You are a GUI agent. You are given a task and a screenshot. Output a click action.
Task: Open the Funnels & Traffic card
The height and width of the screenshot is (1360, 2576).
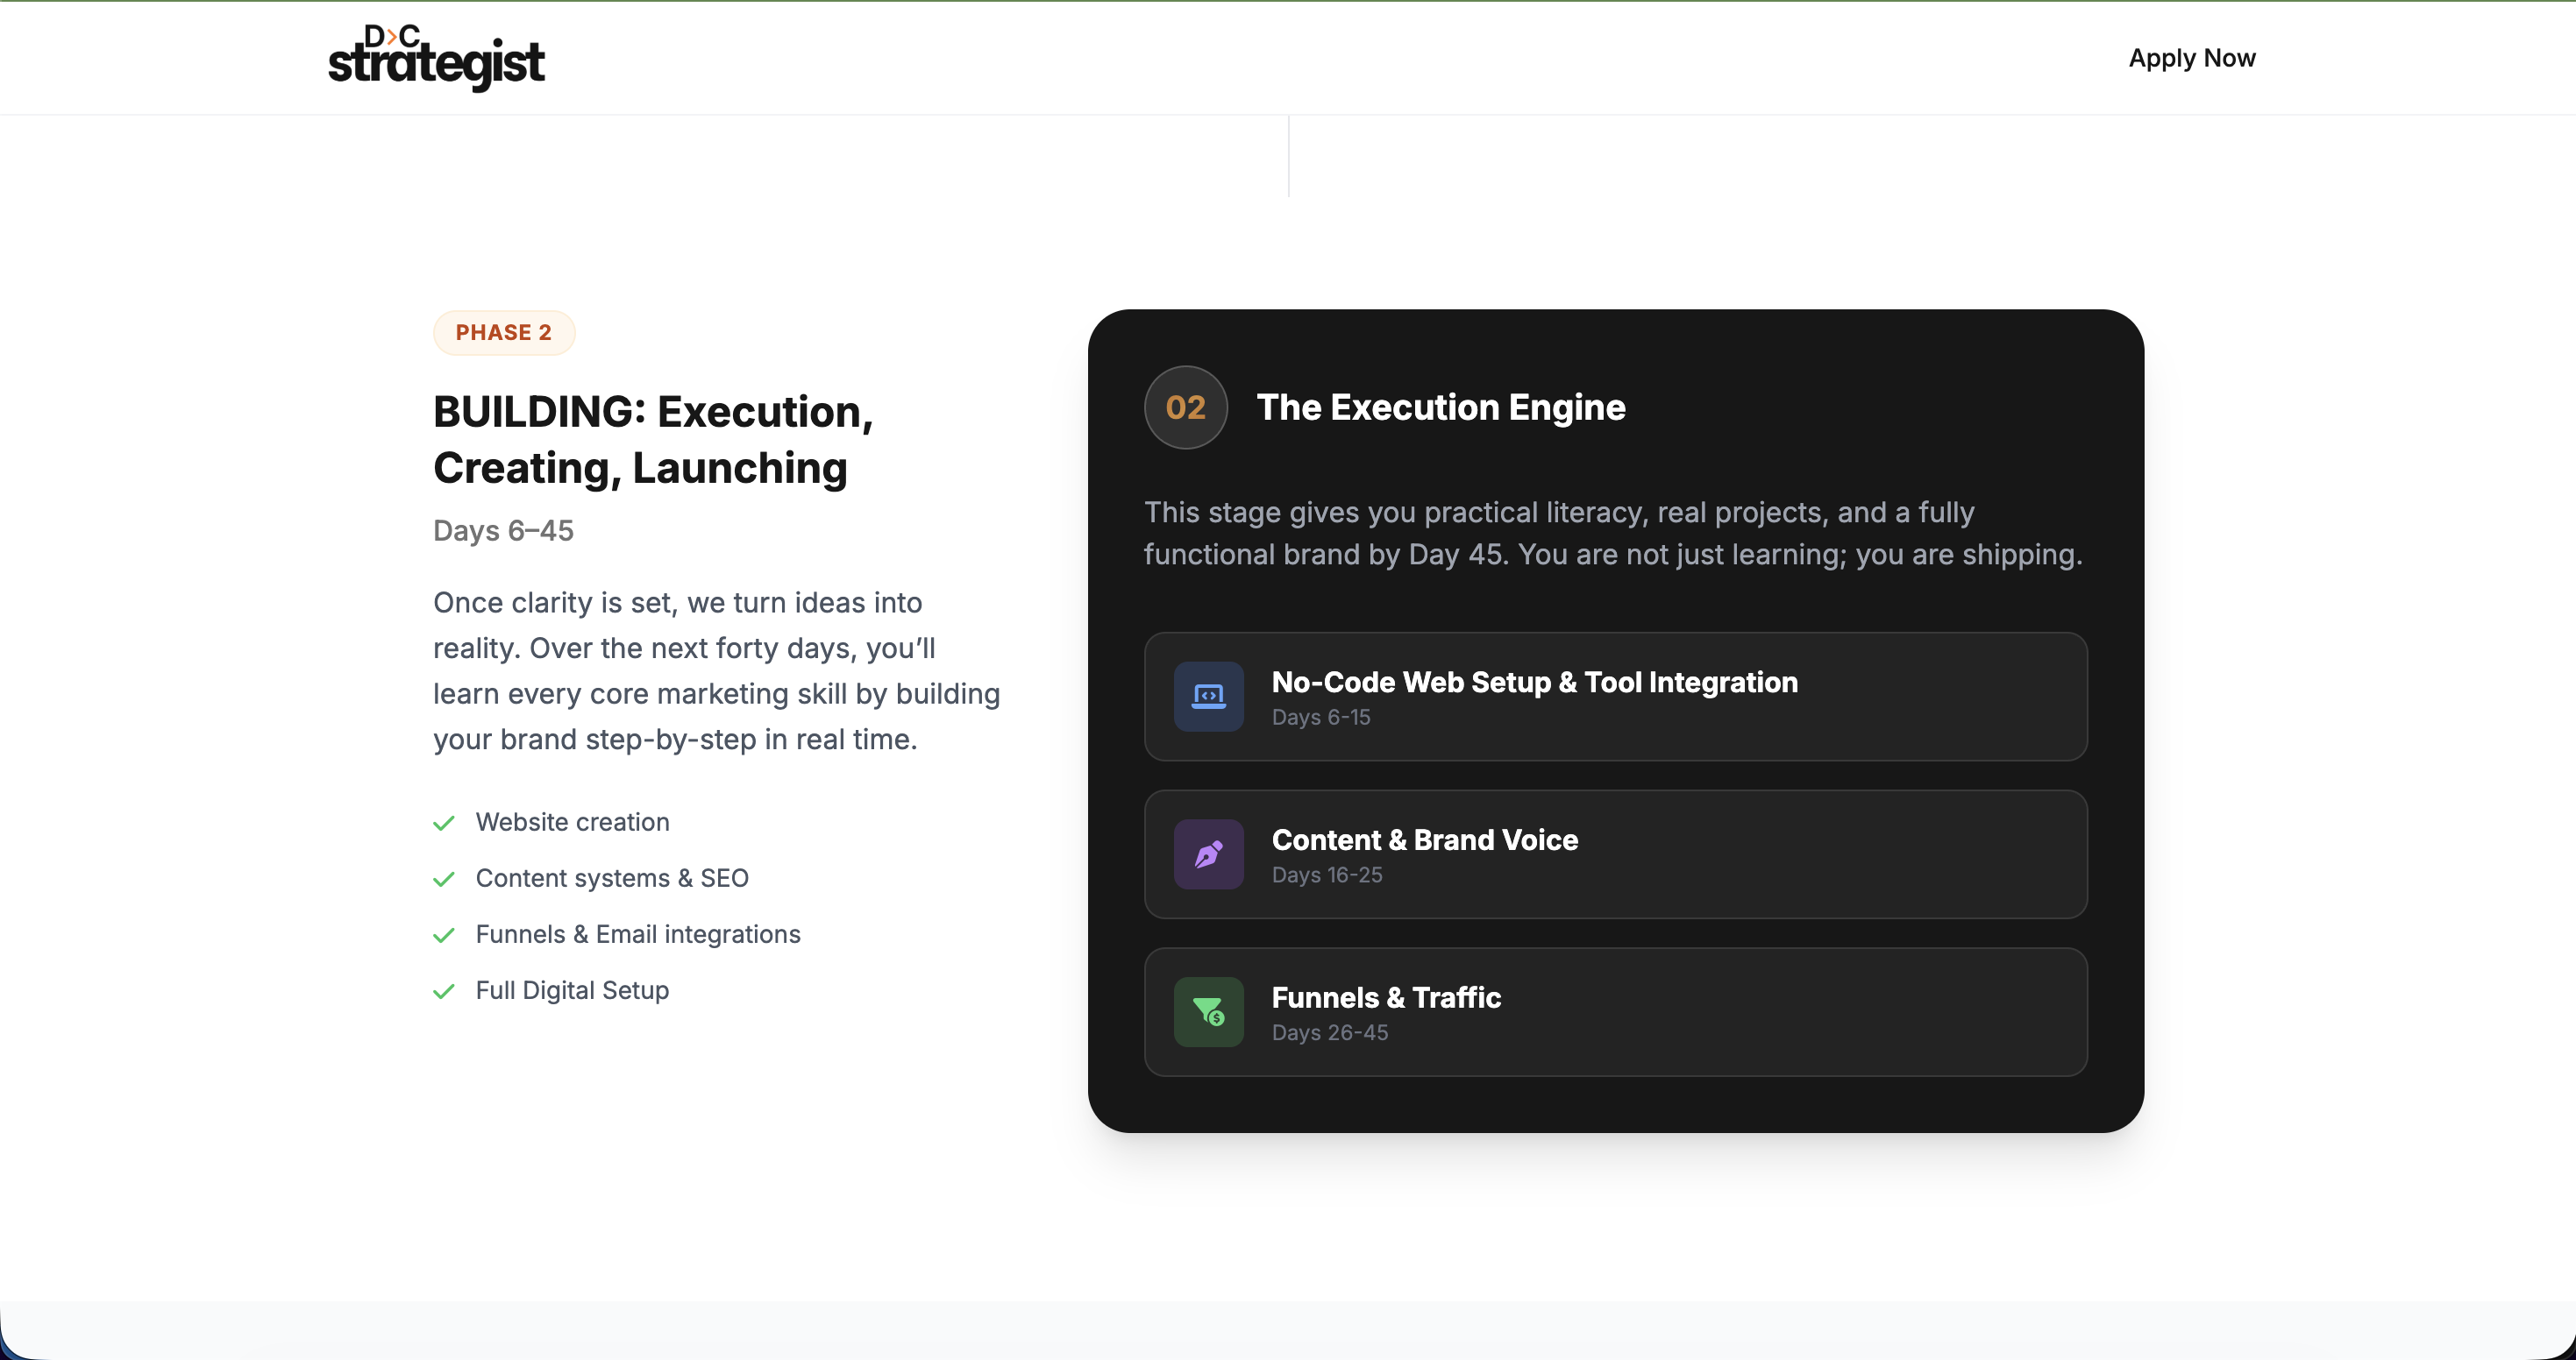click(x=1615, y=1012)
